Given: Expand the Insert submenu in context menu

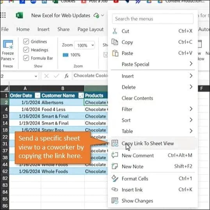Looking at the screenshot, I should click(191, 76).
